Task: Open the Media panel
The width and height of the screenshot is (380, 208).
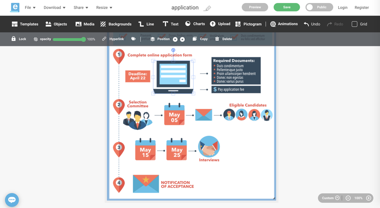Action: click(85, 24)
